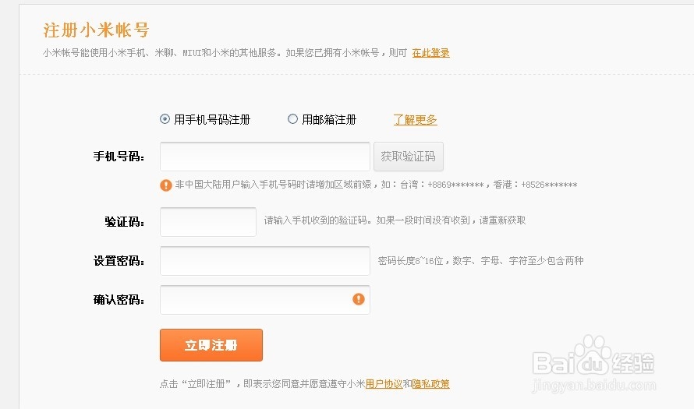Screen dimensions: 694x409
Task: Focus the 手机号码 input field
Action: coord(264,157)
